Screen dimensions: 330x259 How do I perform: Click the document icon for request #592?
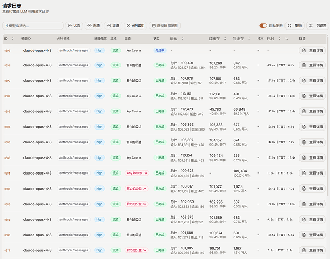click(x=304, y=51)
